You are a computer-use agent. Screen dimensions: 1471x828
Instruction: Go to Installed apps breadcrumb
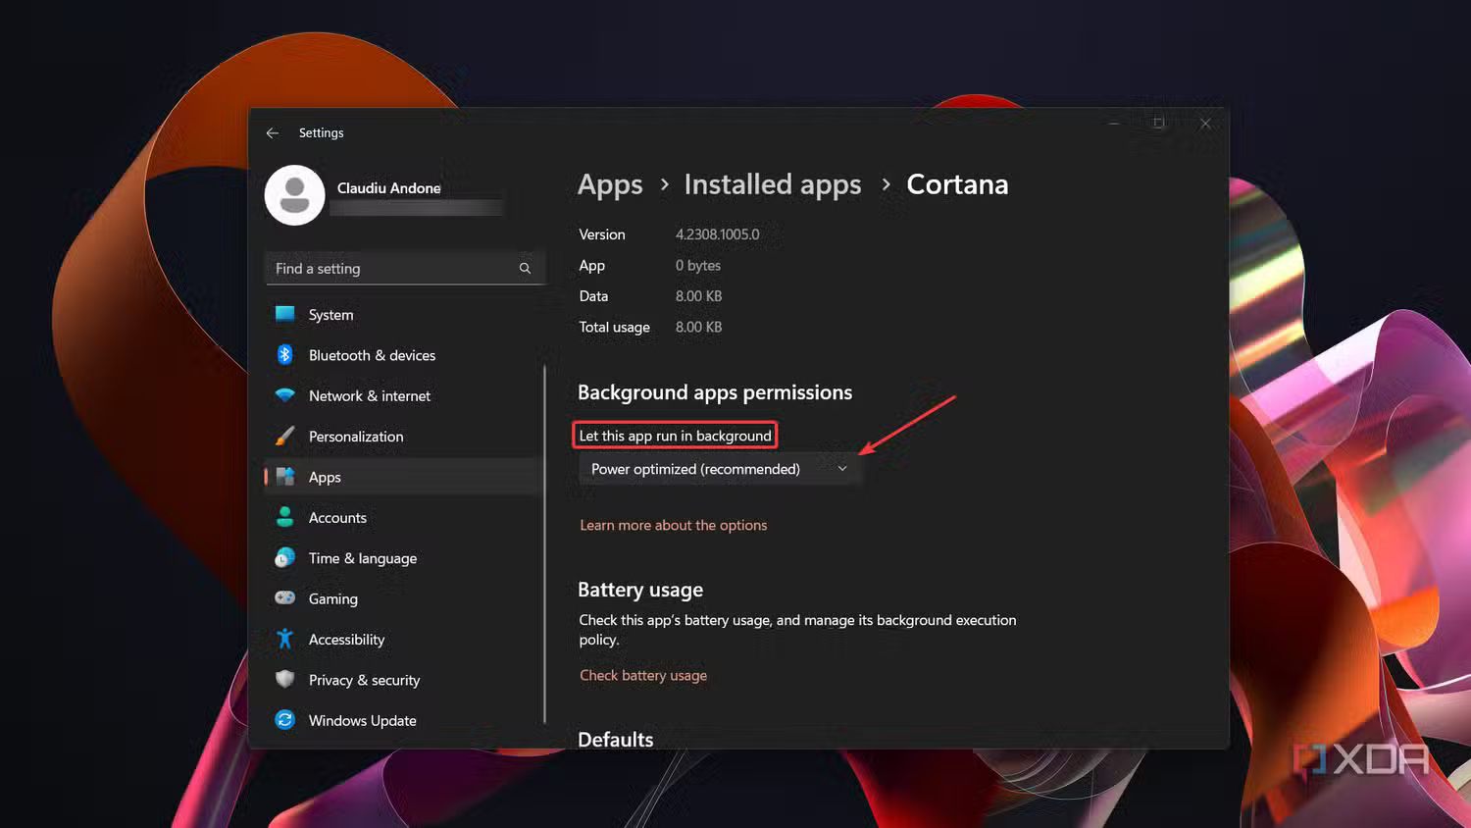point(772,184)
